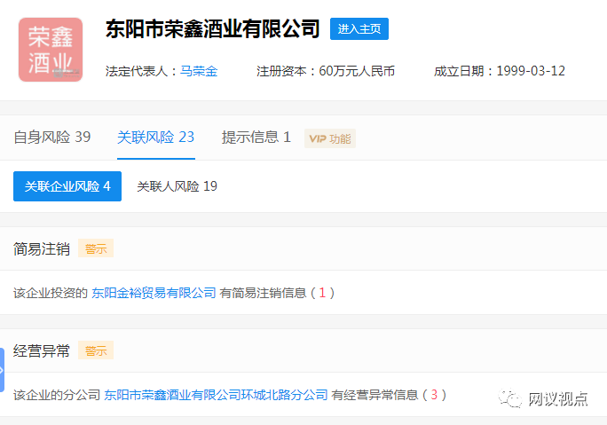The image size is (607, 425).
Task: Click the 警示 tag beside 简易注销
Action: [96, 248]
